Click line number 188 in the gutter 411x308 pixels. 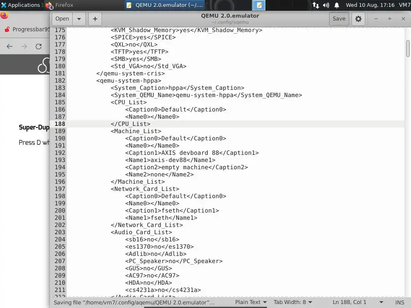pyautogui.click(x=60, y=124)
